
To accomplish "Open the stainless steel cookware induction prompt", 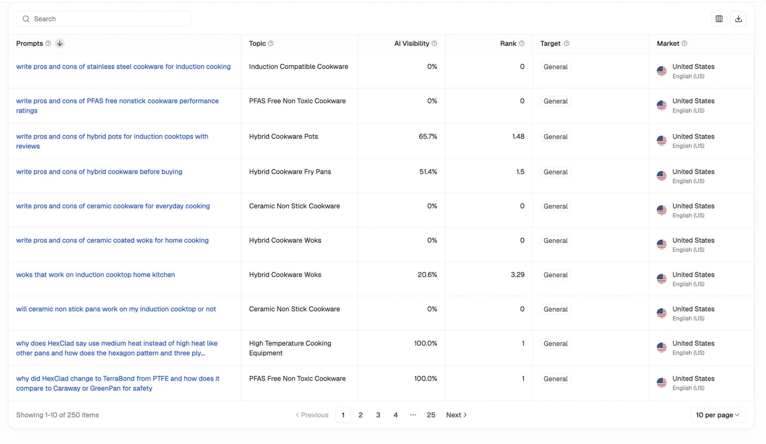I will (x=123, y=67).
